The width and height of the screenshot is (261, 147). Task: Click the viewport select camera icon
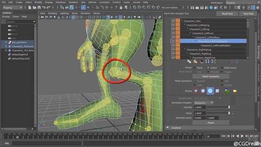click(42, 17)
